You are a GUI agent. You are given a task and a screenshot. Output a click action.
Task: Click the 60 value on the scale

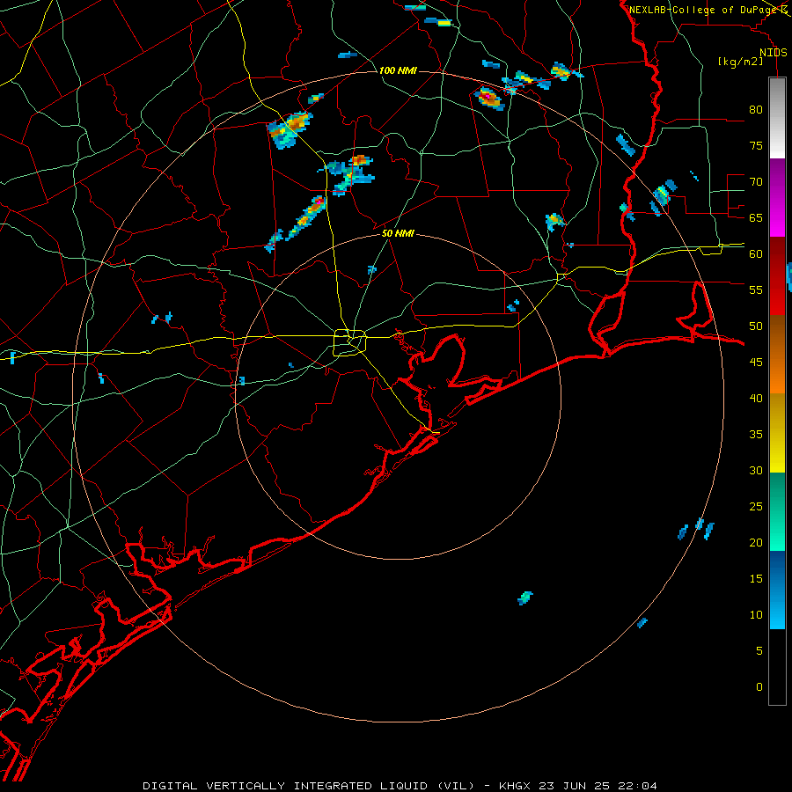(756, 254)
